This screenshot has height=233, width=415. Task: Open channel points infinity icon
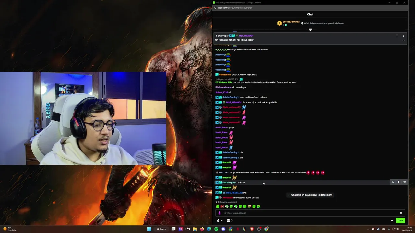[220, 221]
